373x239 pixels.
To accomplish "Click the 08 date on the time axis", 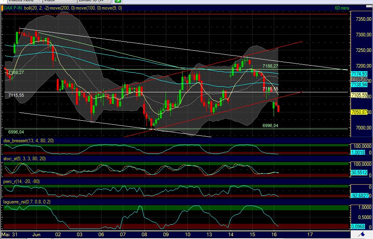I will [x=144, y=235].
